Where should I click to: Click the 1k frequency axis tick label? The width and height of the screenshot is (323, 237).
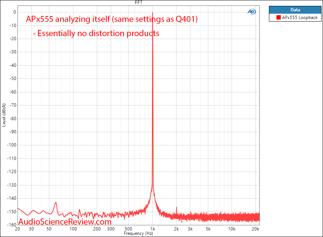click(x=152, y=229)
